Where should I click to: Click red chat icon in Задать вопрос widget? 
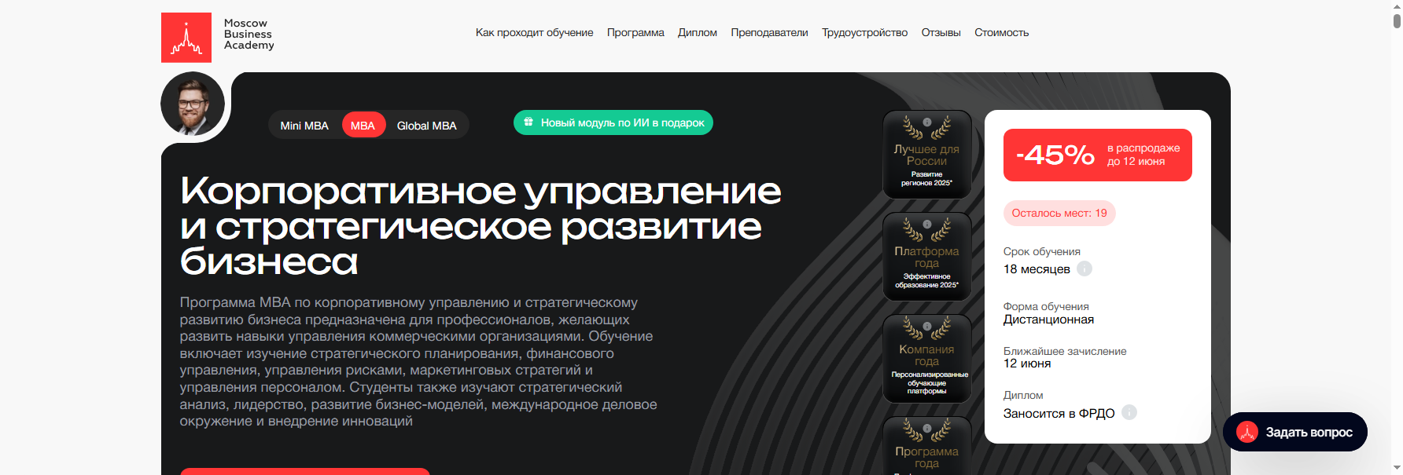(x=1247, y=432)
